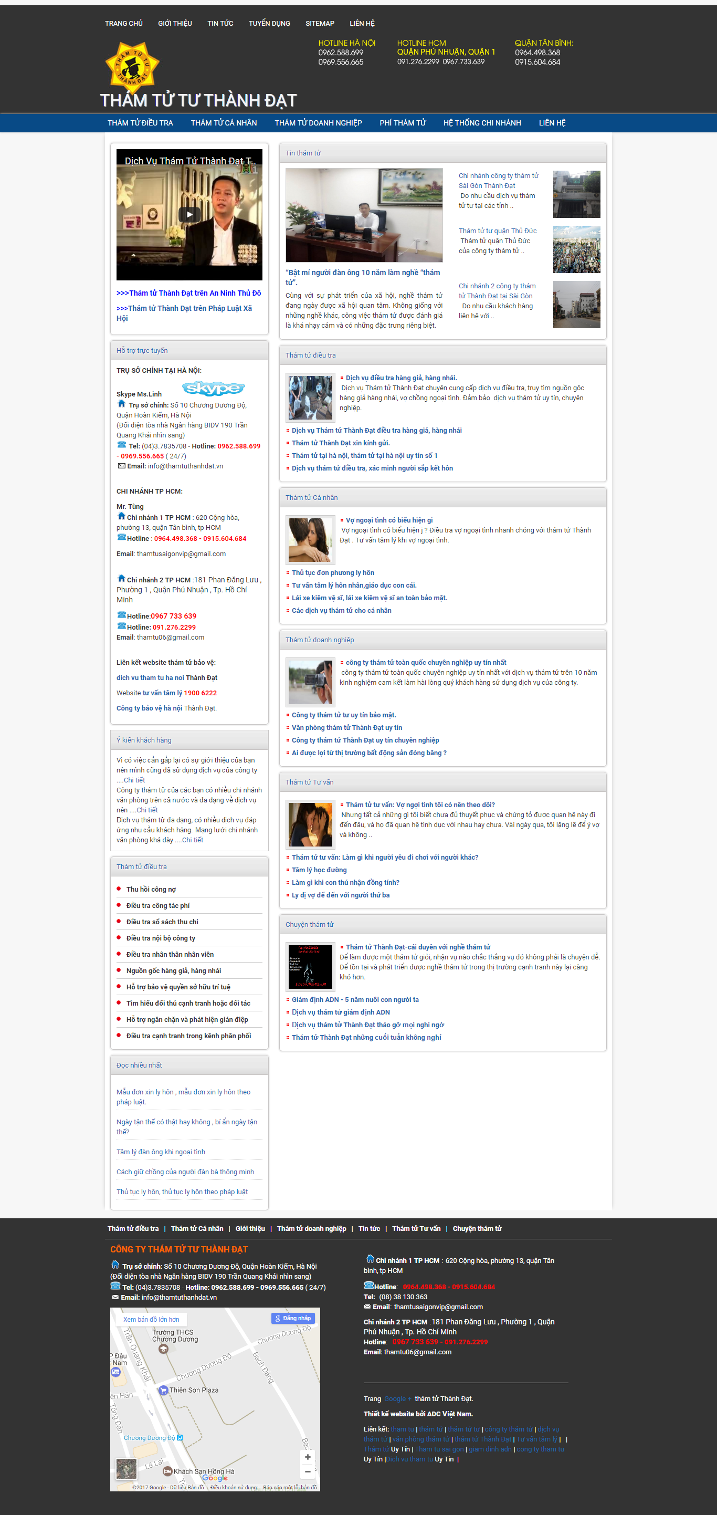This screenshot has width=717, height=1515.
Task: Open Thu hồi công nợ sidebar link
Action: click(x=151, y=889)
